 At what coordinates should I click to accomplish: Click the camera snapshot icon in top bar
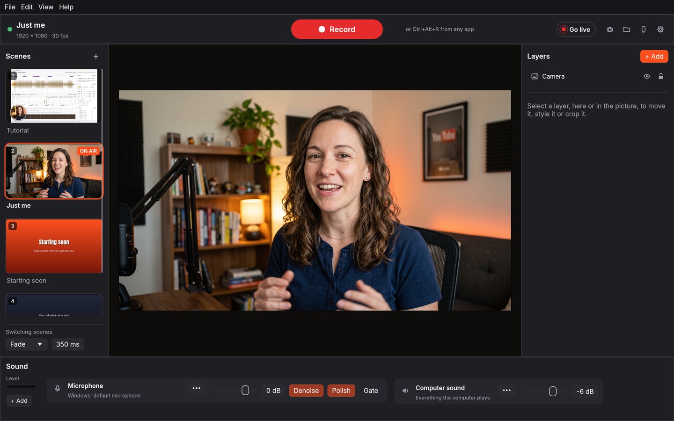click(x=610, y=29)
